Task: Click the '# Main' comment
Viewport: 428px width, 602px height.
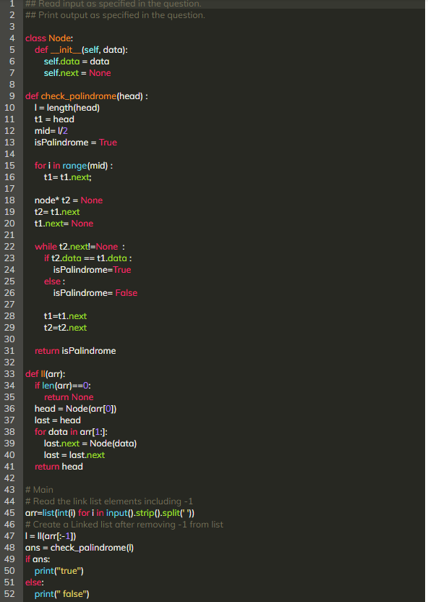Action: (x=39, y=490)
